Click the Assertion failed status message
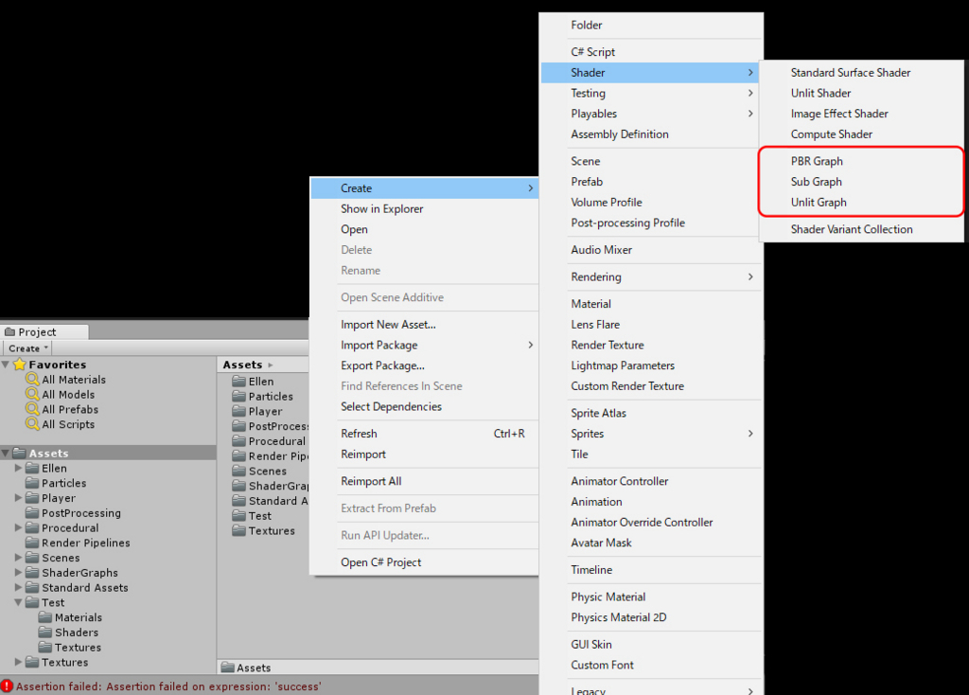Image resolution: width=969 pixels, height=695 pixels. [x=168, y=686]
